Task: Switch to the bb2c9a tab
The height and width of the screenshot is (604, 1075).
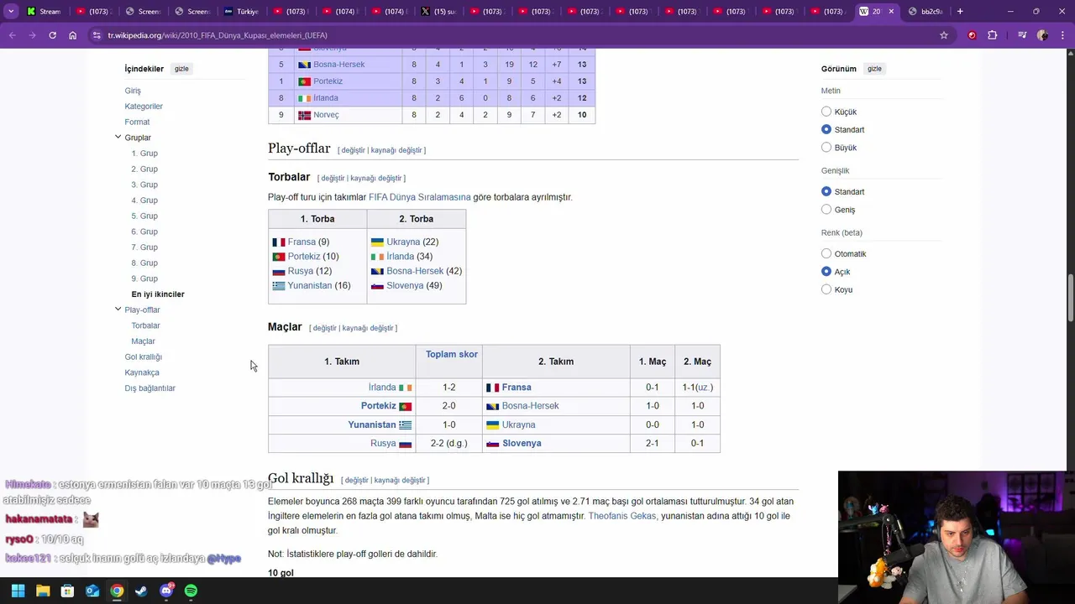Action: (926, 11)
